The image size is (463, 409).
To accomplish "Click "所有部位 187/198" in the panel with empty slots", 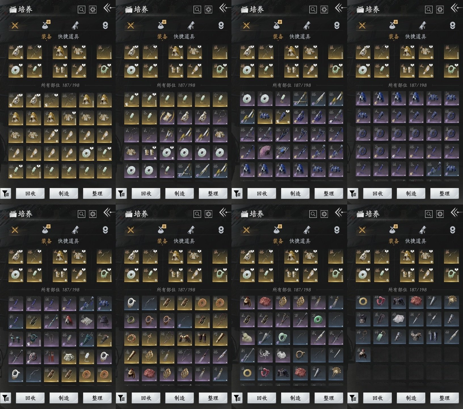I will [x=407, y=290].
